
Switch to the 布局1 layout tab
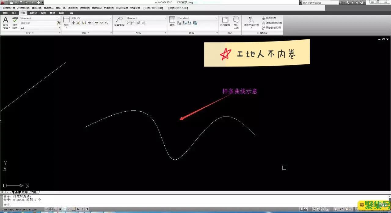point(25,192)
